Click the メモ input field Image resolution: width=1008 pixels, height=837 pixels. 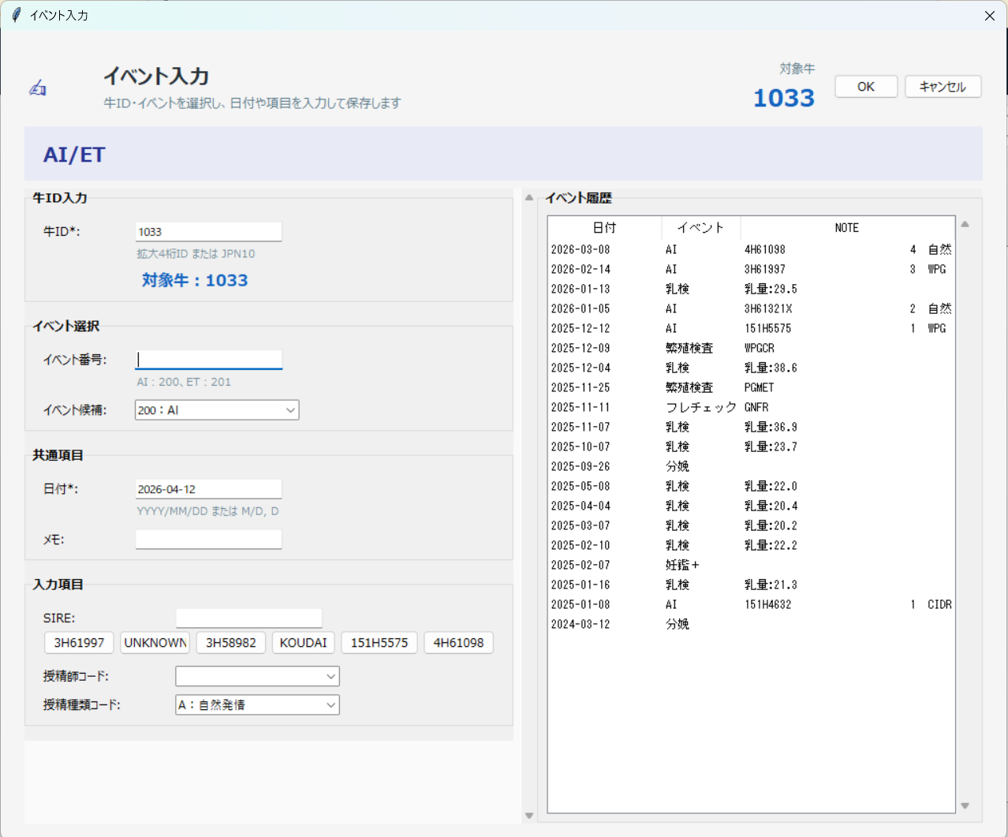[x=208, y=540]
